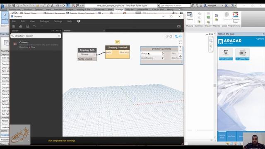This screenshot has height=149, width=265.
Task: Open the TOOLS 4 BIM ribbon tab
Action: [x=157, y=9]
